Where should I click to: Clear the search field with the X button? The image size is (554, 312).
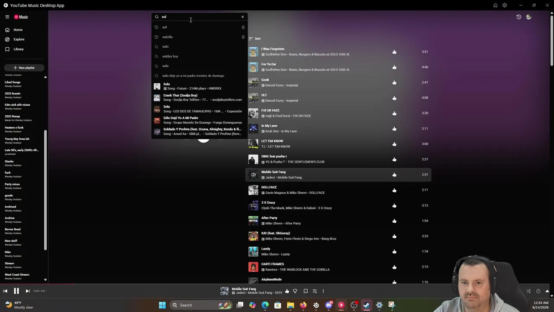[242, 17]
